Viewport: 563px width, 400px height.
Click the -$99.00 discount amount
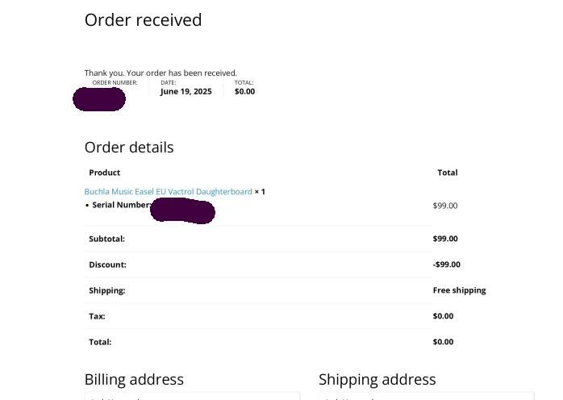pos(446,265)
